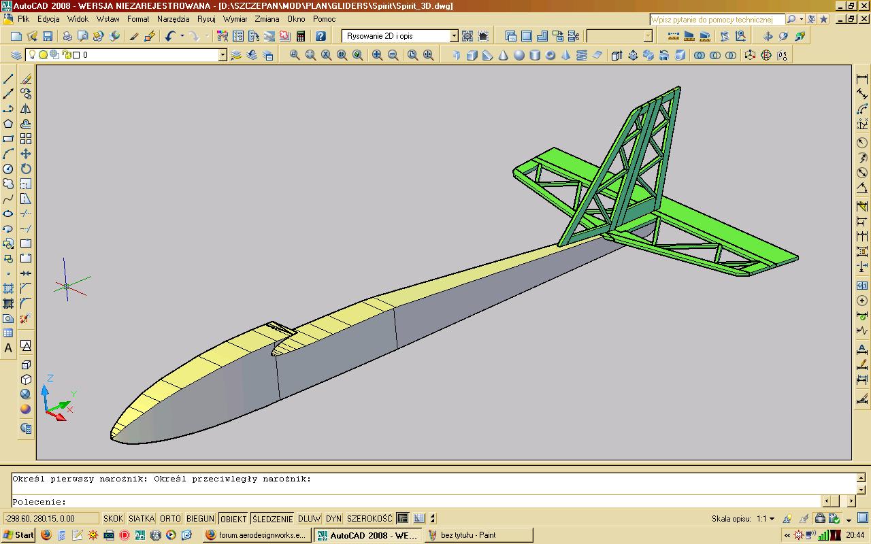Image resolution: width=871 pixels, height=544 pixels.
Task: Open the calculator tool
Action: pyautogui.click(x=301, y=36)
